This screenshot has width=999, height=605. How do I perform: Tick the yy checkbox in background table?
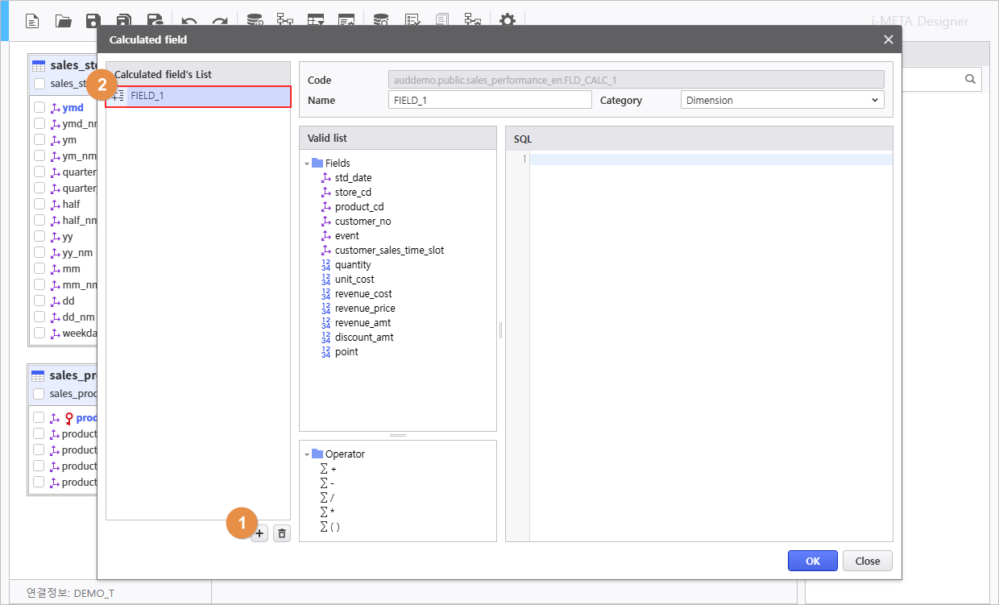coord(39,236)
